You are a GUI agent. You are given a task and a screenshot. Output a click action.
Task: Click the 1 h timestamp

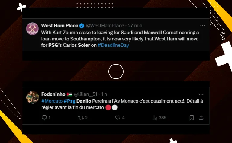pyautogui.click(x=104, y=94)
